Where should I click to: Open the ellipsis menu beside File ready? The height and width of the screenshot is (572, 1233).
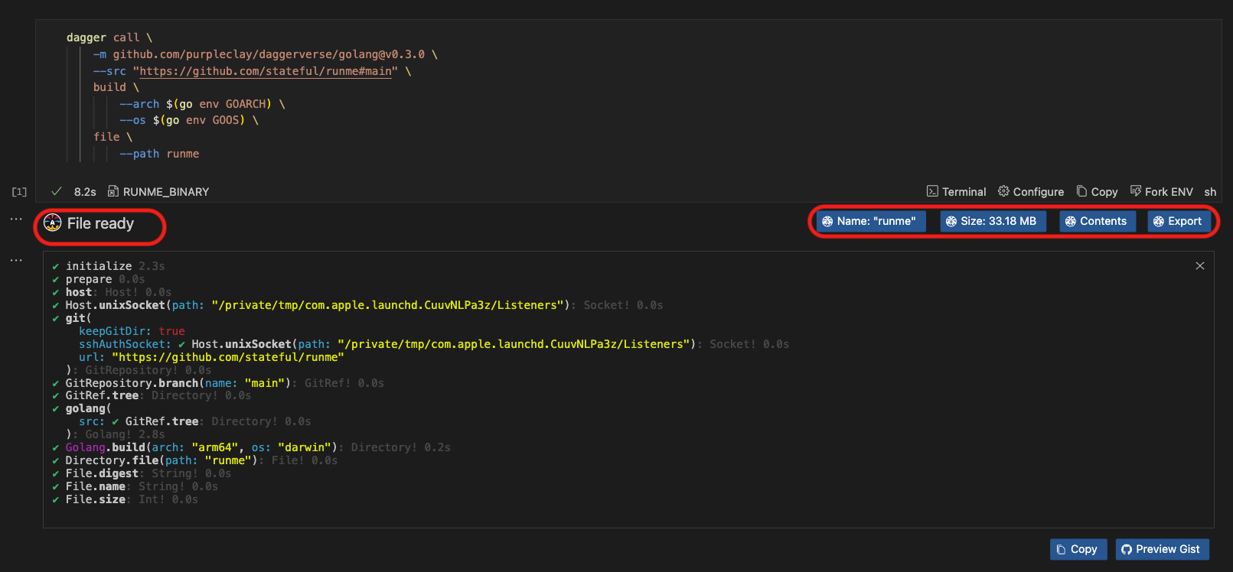click(16, 219)
